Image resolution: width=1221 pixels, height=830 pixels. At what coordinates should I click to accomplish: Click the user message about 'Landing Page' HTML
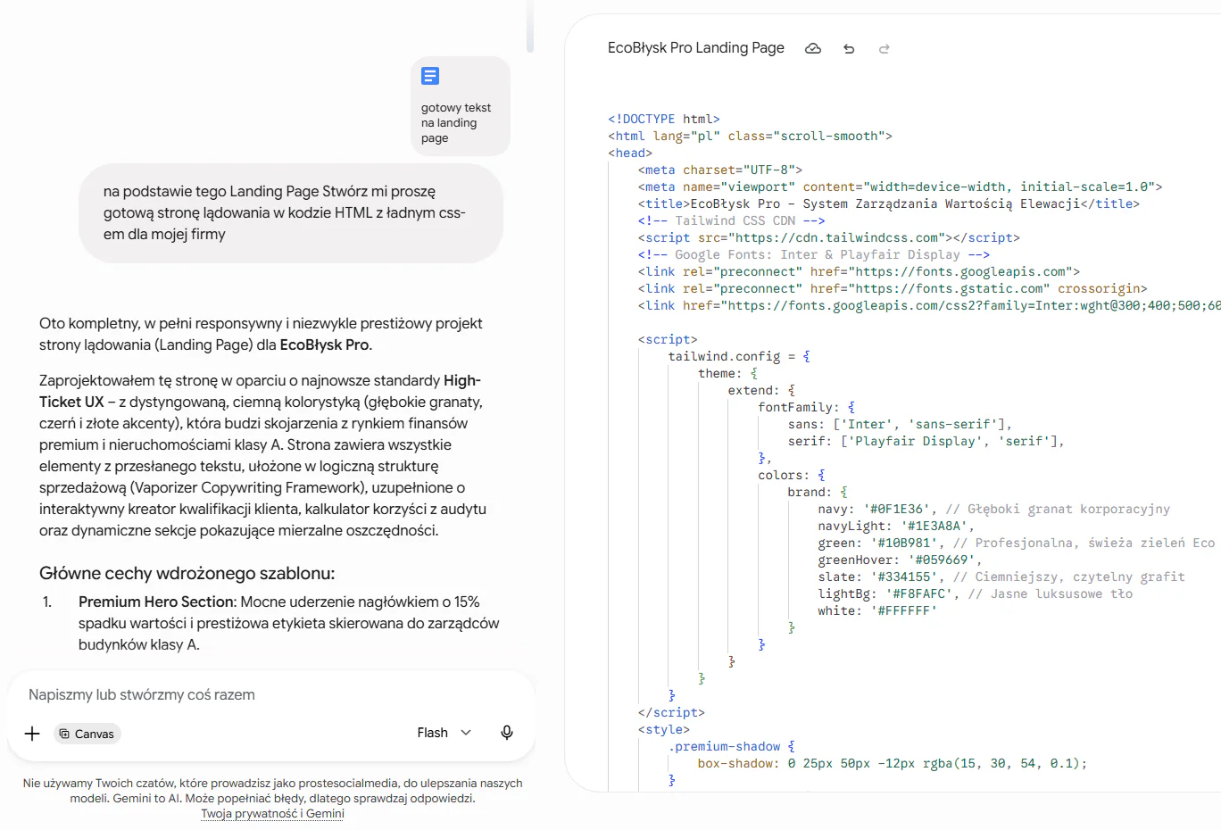point(291,213)
